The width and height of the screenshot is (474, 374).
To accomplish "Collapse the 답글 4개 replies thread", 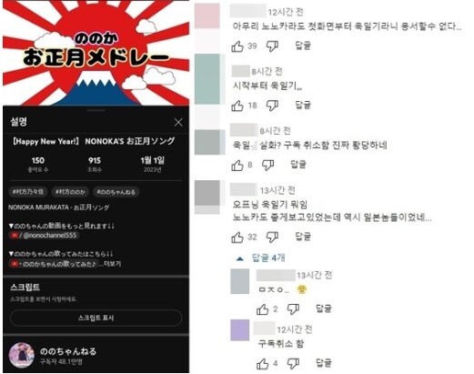I will click(x=261, y=258).
